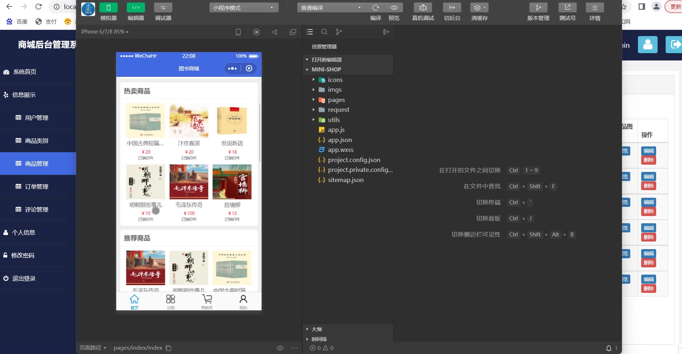Screen dimensions: 682x354
Task: Toggle the 调试器 debugger panel button
Action: click(163, 8)
